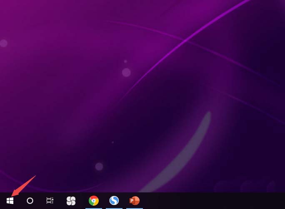285x209 pixels.
Task: Open the blue S browser icon
Action: 114,200
